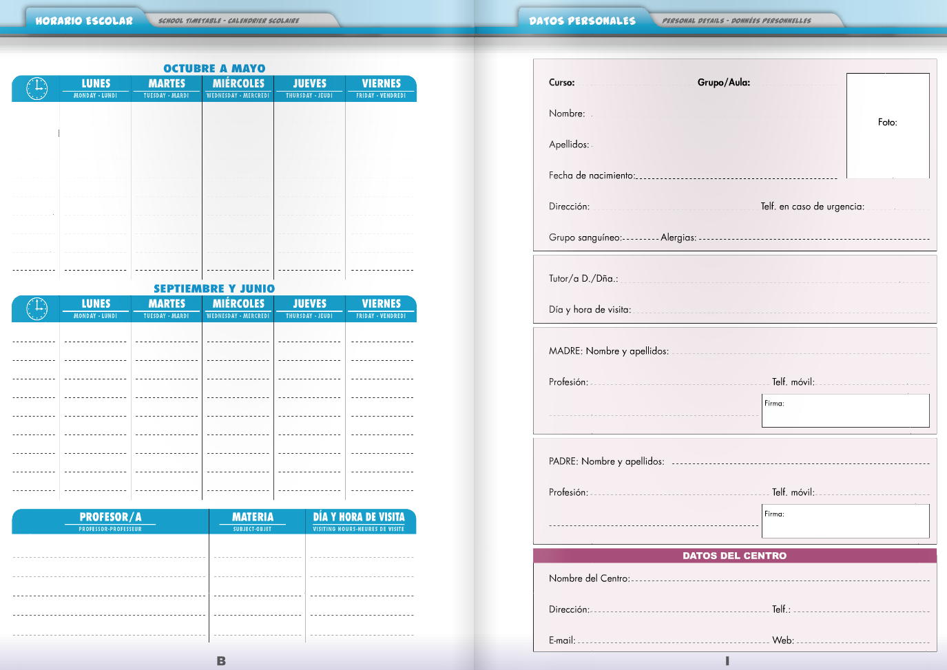Click Viernes header in Septiembre y Junio table
This screenshot has height=670, width=947.
(x=381, y=308)
